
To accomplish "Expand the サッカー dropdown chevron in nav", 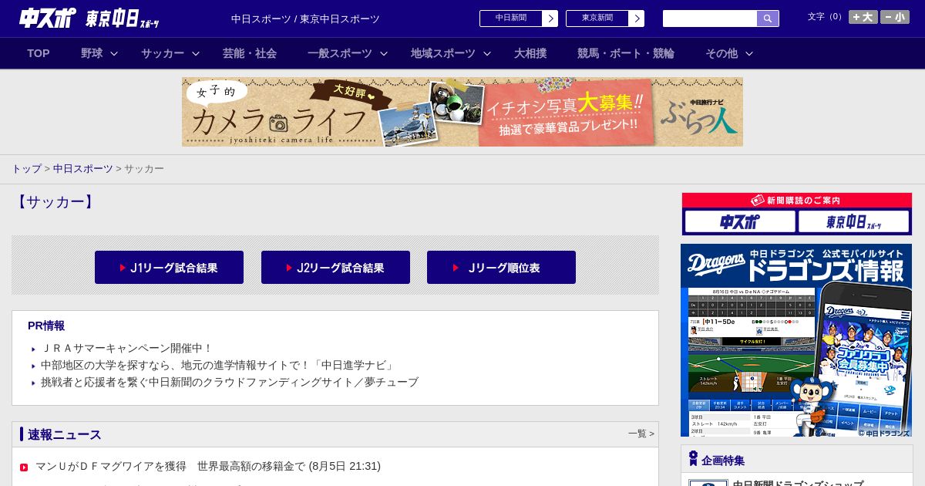I will pyautogui.click(x=196, y=54).
